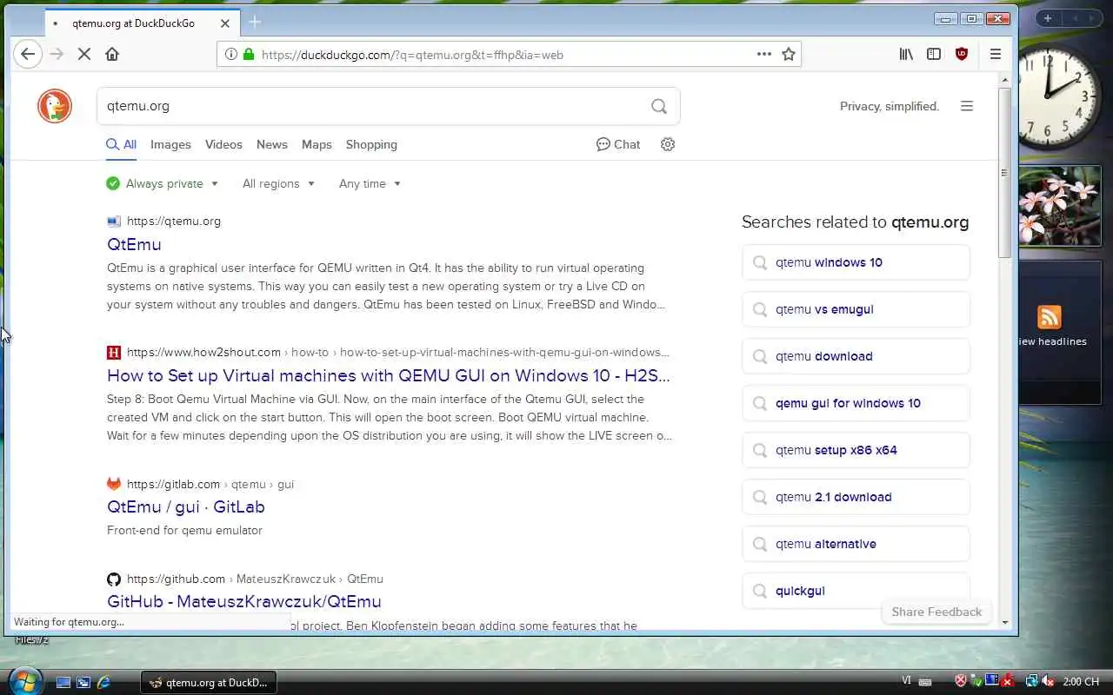The width and height of the screenshot is (1113, 695).
Task: Open the GitHub - MateuszKrawczuk/QtEmu result
Action: (244, 601)
